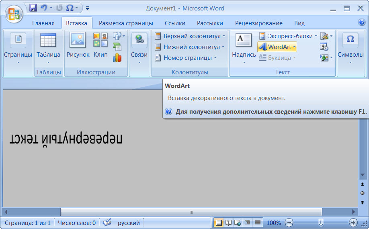This screenshot has width=369, height=229.
Task: Open Microsoft Word help icon
Action: [x=362, y=22]
